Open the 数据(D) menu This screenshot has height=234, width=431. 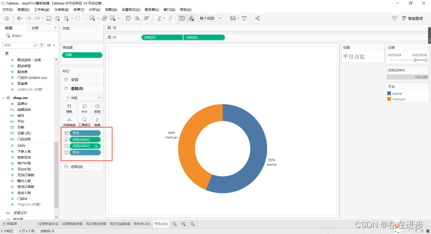(x=23, y=9)
